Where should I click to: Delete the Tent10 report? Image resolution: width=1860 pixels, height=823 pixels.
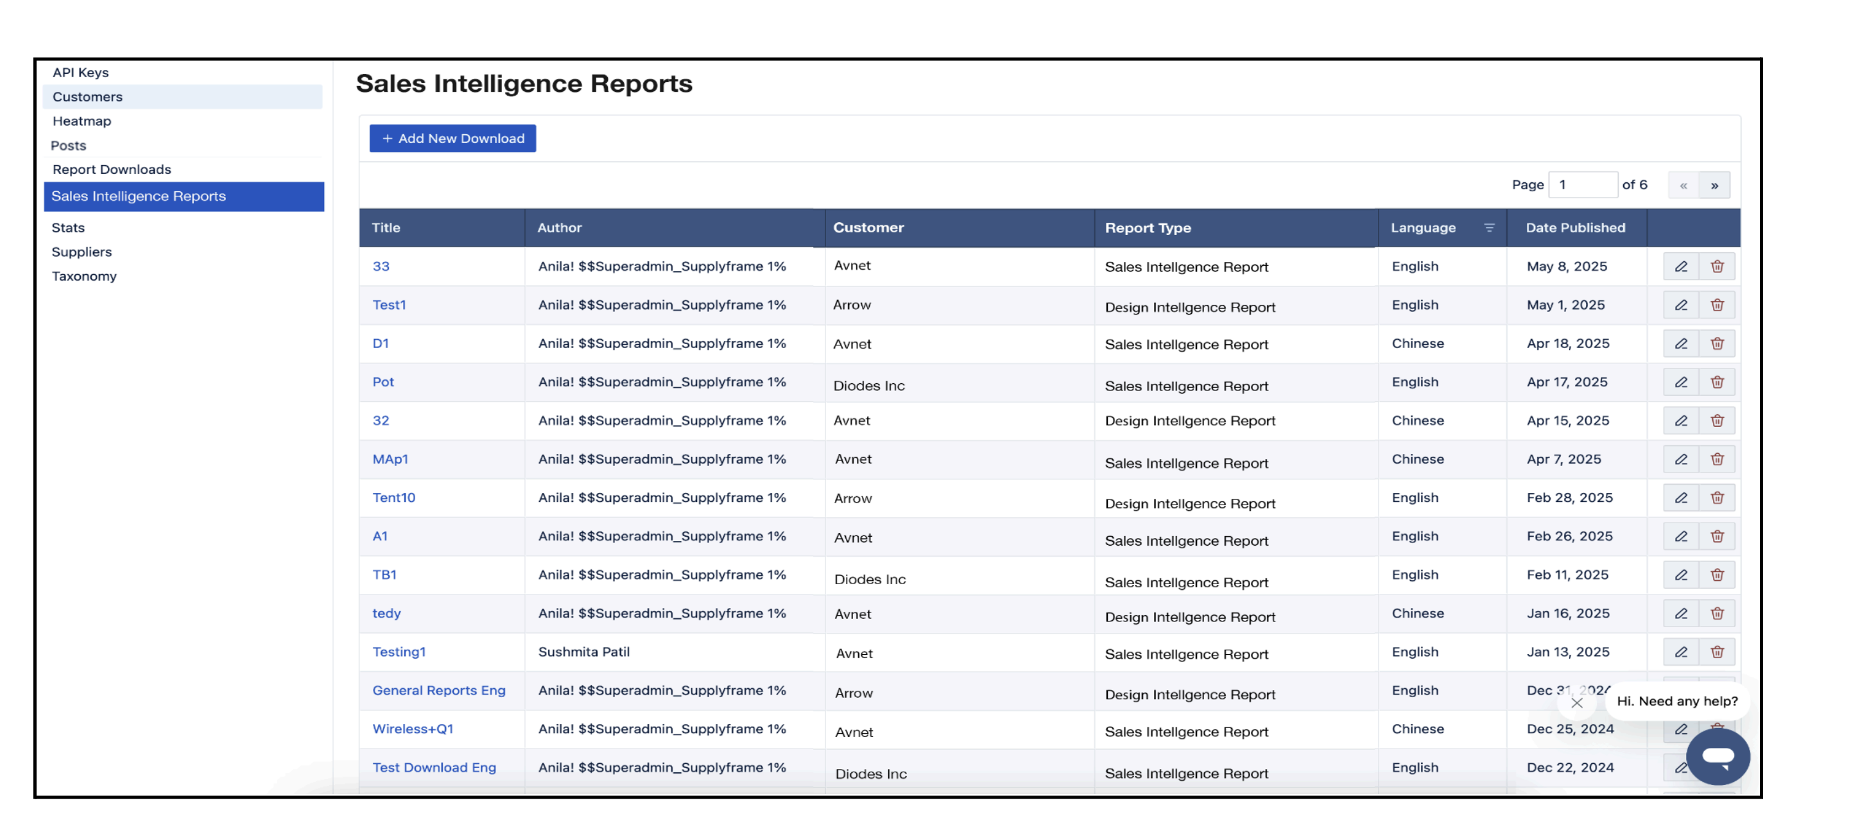pos(1717,498)
